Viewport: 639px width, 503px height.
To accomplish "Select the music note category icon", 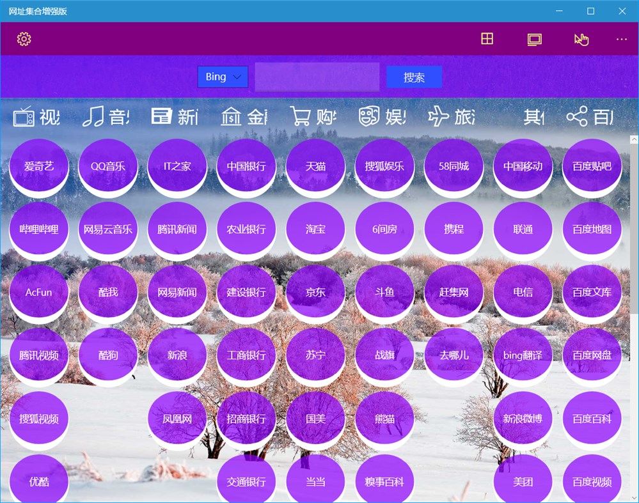I will 93,116.
